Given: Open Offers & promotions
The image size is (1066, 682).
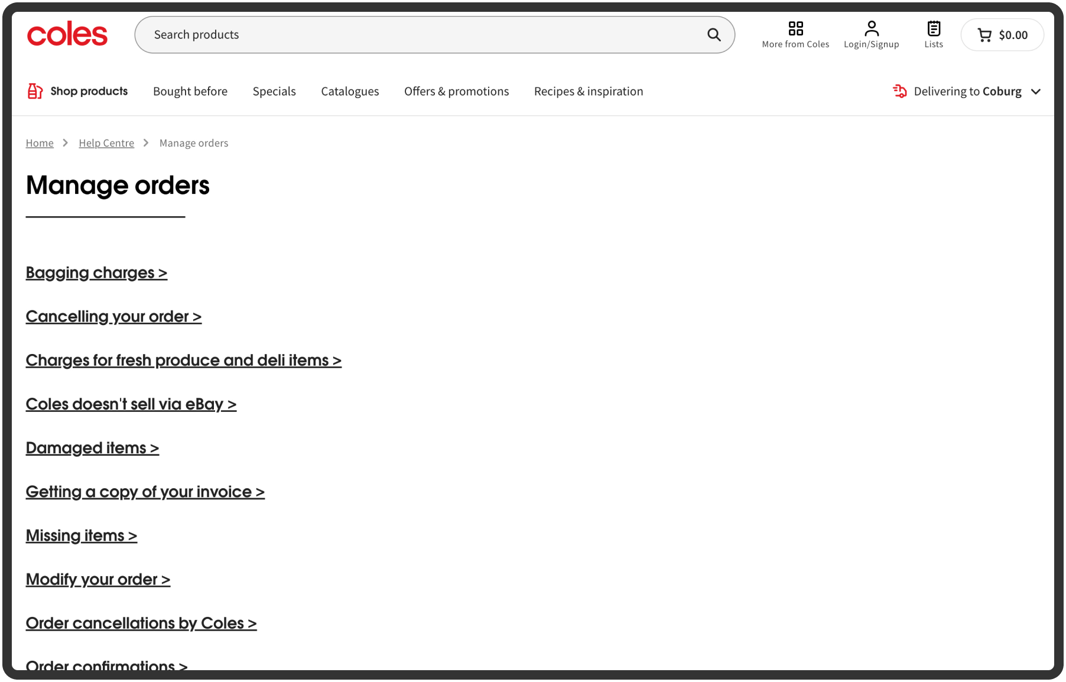Looking at the screenshot, I should click(456, 91).
